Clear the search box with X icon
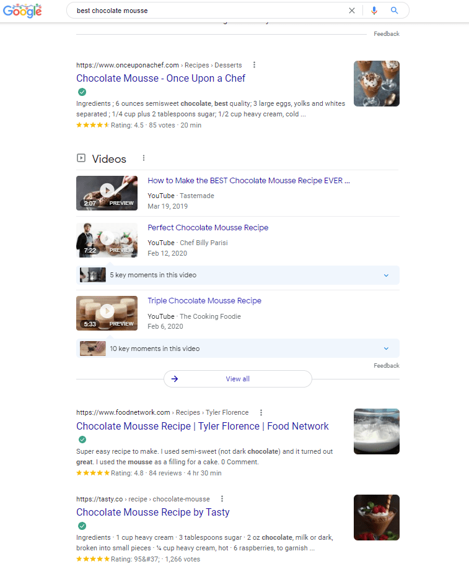 352,11
